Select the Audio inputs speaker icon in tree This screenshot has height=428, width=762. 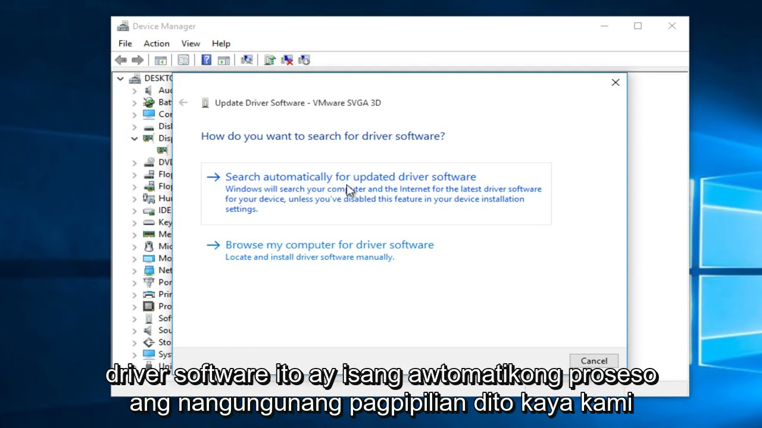[149, 90]
